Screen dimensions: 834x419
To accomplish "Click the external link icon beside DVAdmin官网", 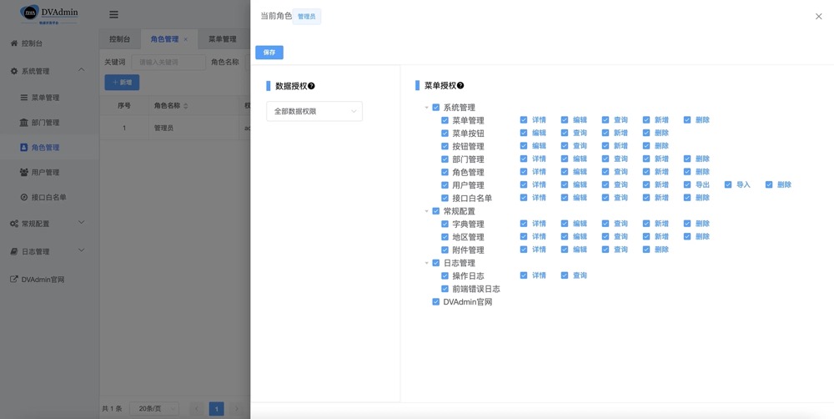I will [x=14, y=279].
